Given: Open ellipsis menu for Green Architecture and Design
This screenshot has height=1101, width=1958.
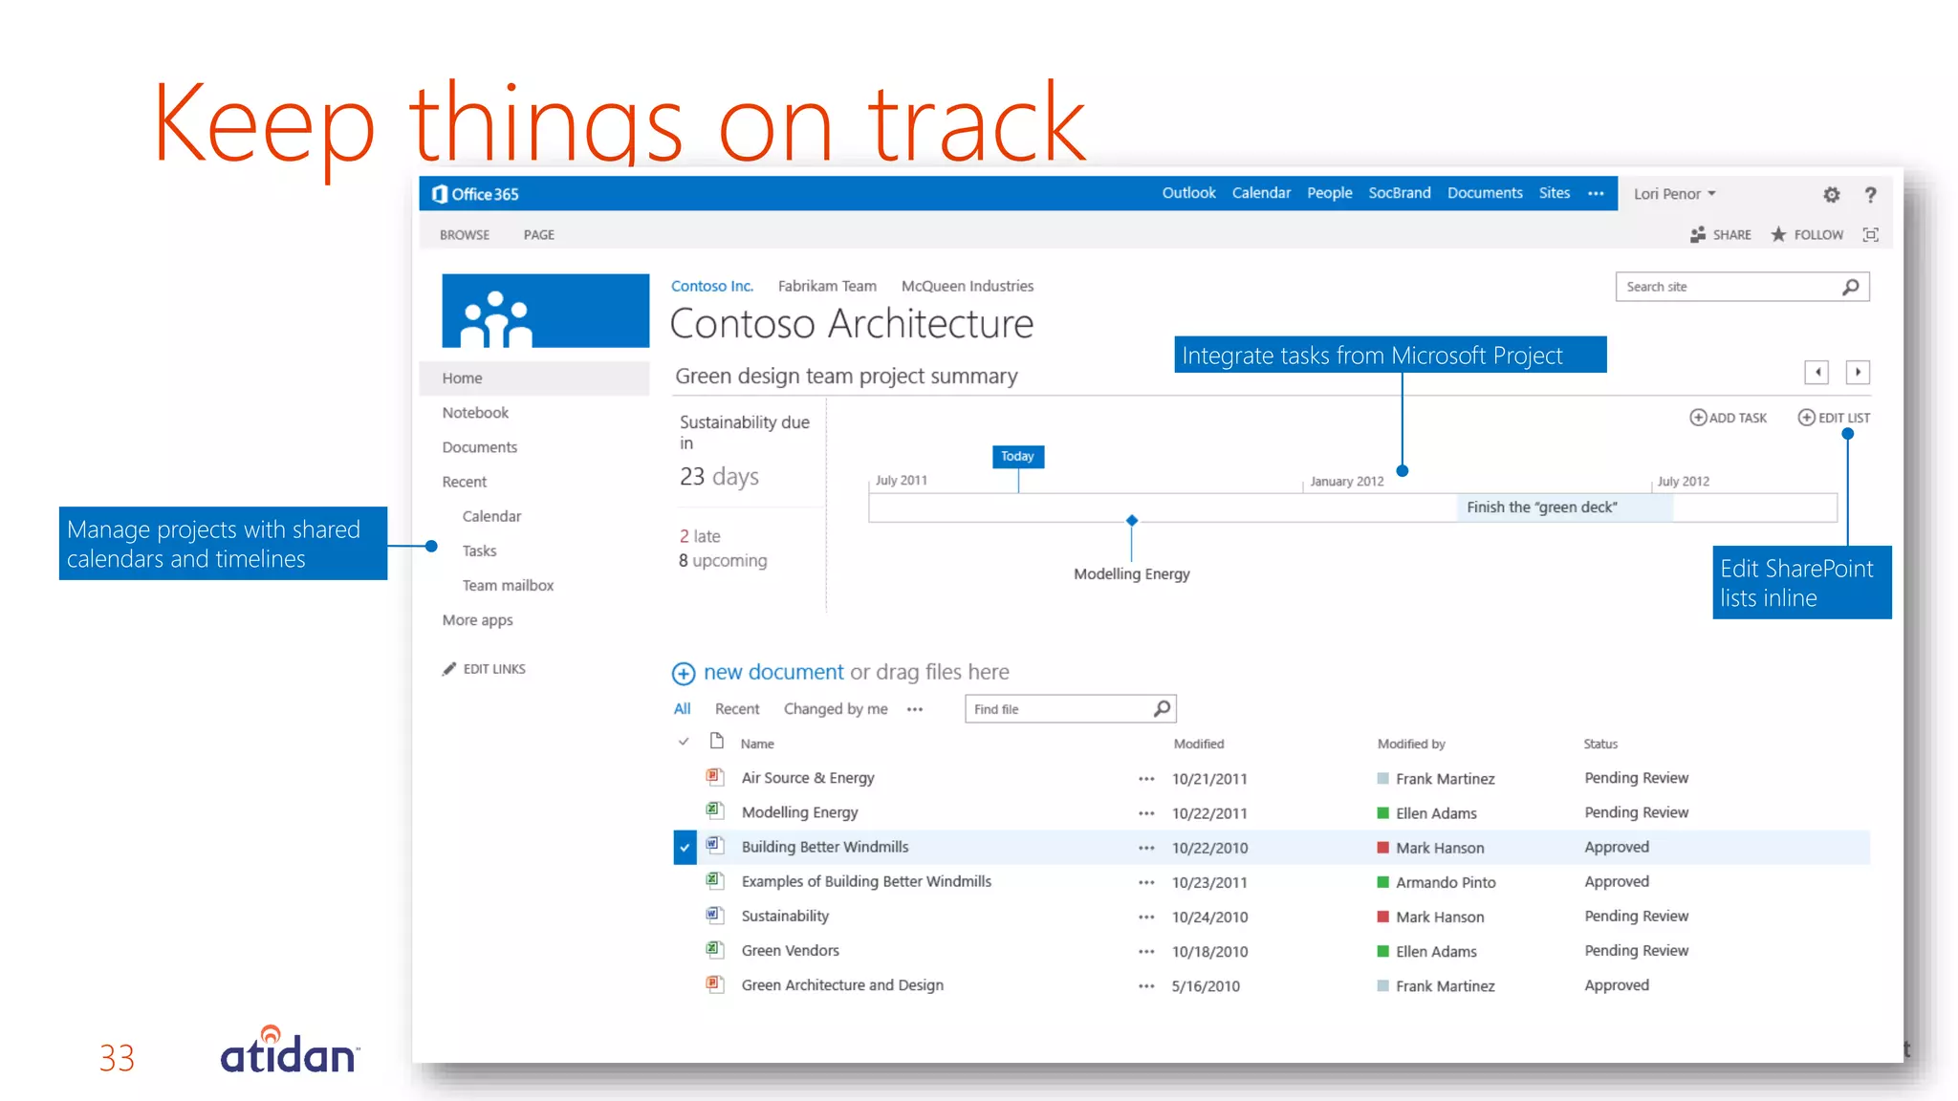Looking at the screenshot, I should tap(1146, 986).
